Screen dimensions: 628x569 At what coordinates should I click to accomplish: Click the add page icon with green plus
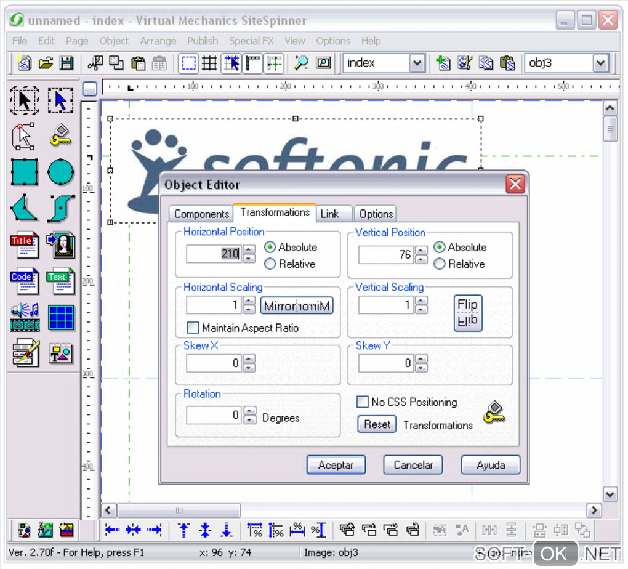click(443, 63)
